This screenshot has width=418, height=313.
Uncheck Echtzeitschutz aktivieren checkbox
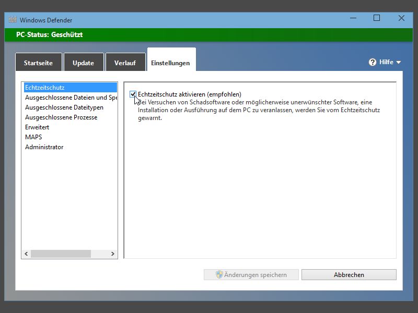tap(133, 94)
